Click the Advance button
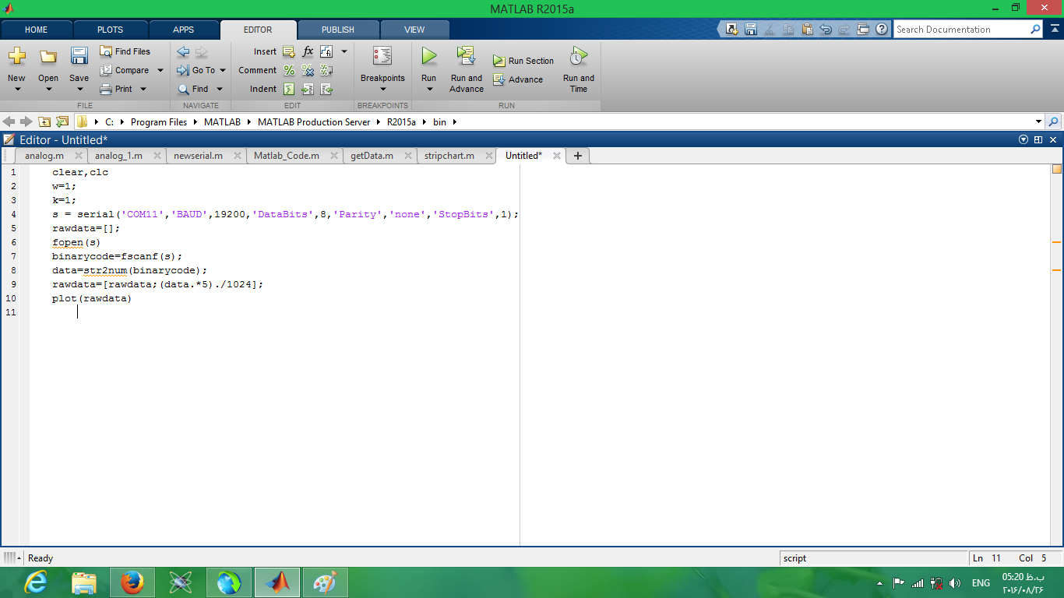Screen dimensions: 1064x598 (519, 79)
